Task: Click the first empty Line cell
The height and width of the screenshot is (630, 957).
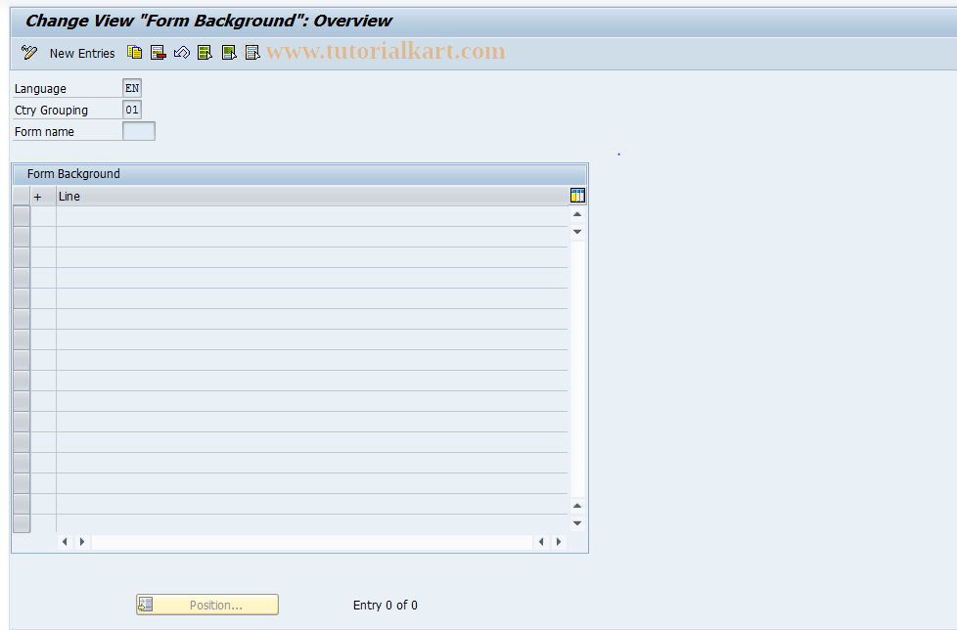Action: (x=312, y=216)
